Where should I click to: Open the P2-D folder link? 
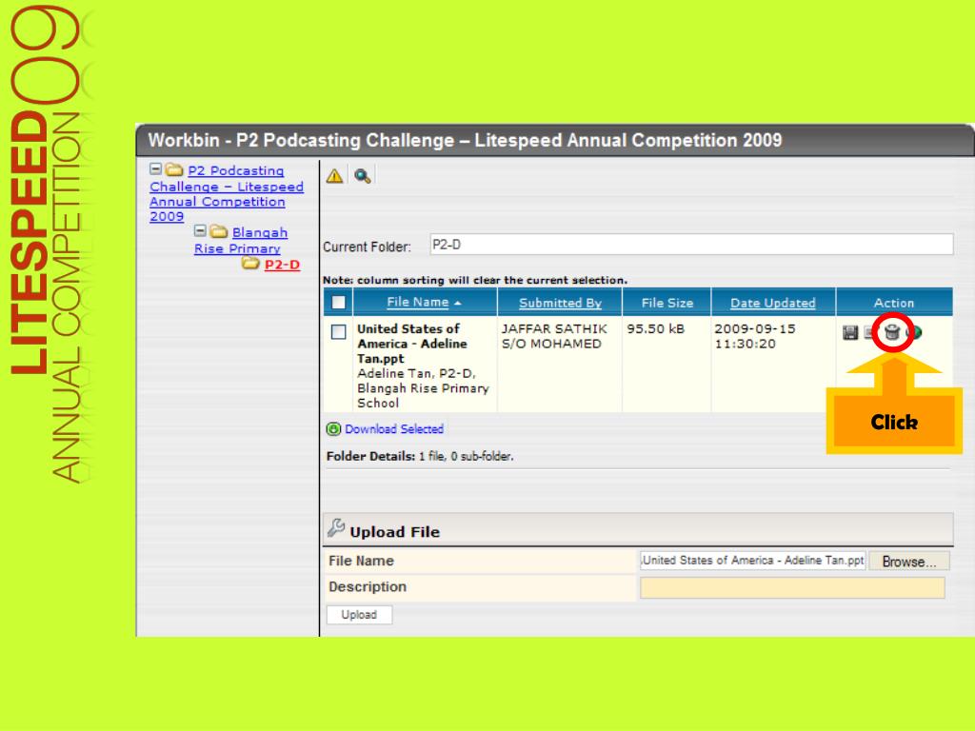282,265
